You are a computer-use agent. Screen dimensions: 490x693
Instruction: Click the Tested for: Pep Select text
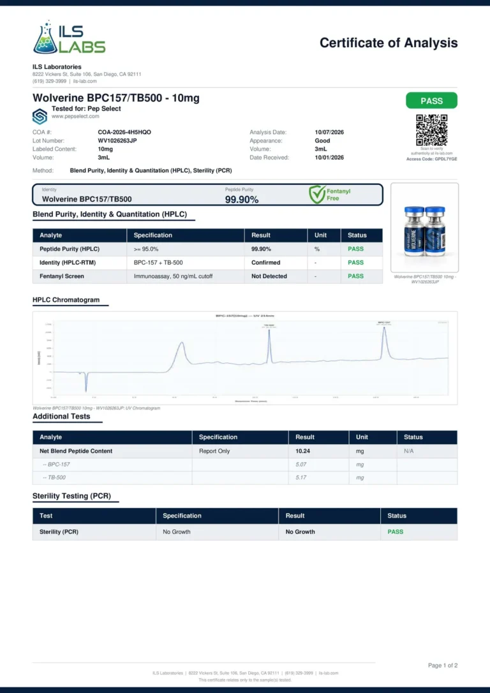click(x=86, y=108)
